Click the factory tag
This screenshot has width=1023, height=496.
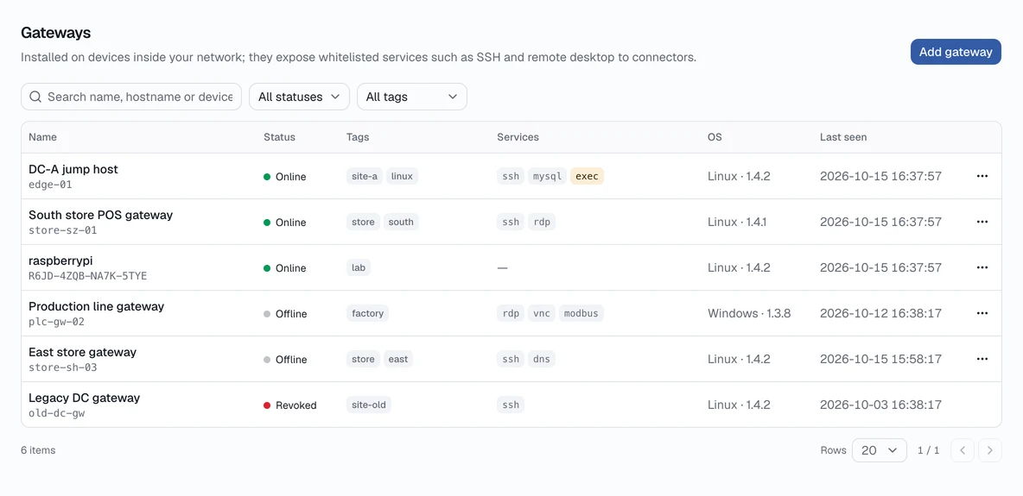pos(367,313)
